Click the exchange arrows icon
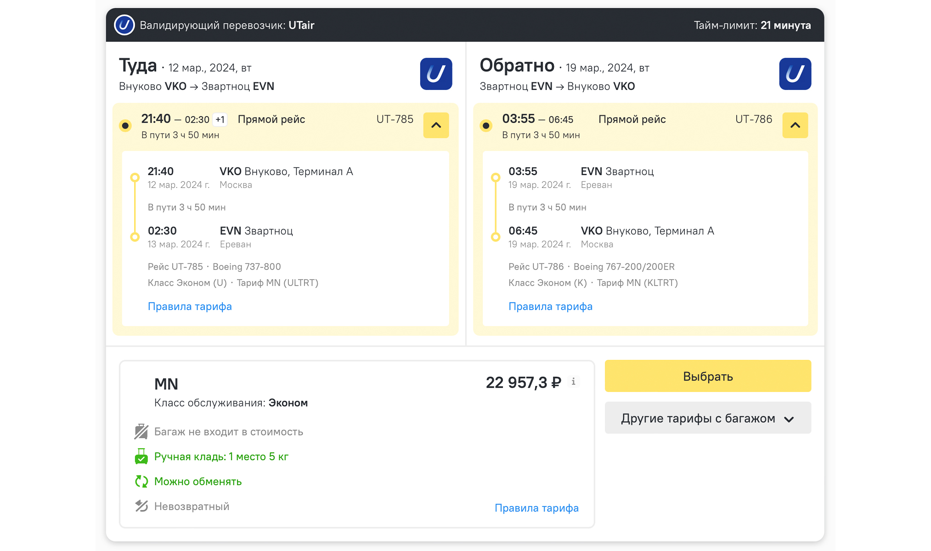Screen dimensions: 931x551 click(141, 481)
